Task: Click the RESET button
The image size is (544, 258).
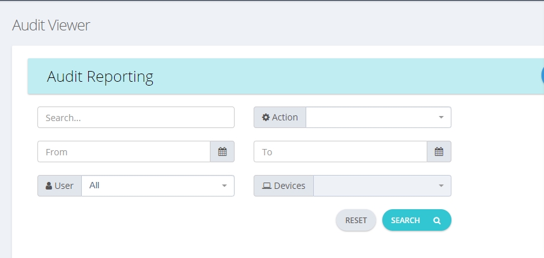Action: click(x=356, y=220)
